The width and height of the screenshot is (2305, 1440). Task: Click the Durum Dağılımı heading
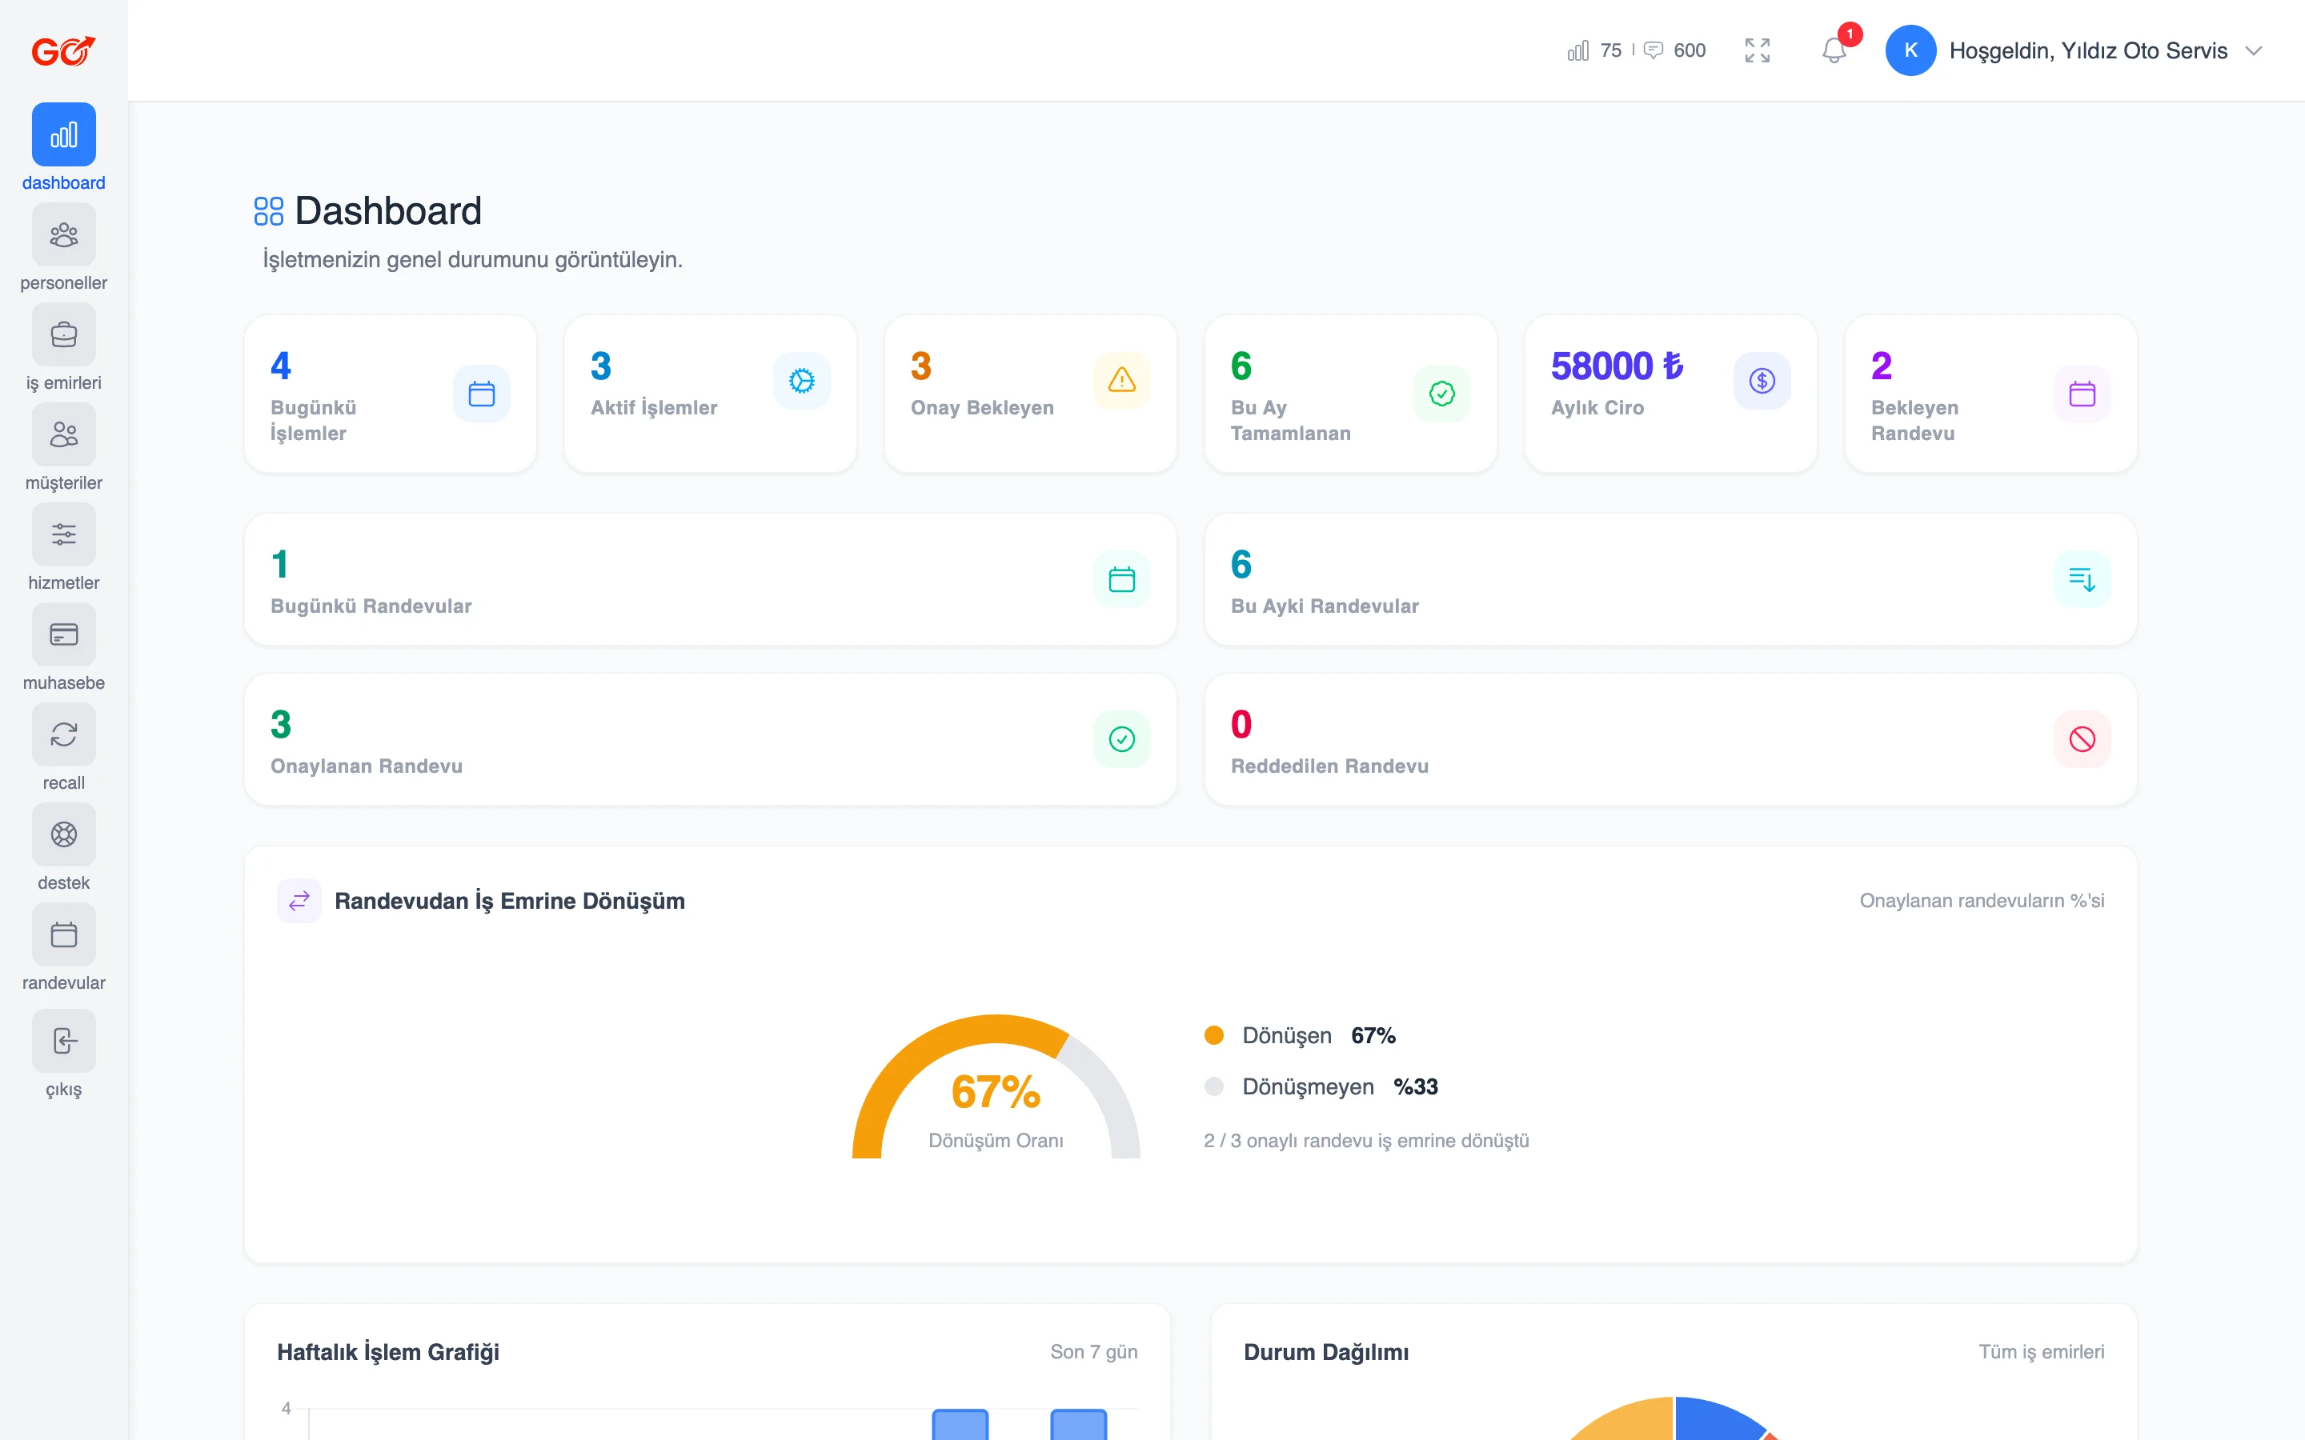coord(1326,1352)
